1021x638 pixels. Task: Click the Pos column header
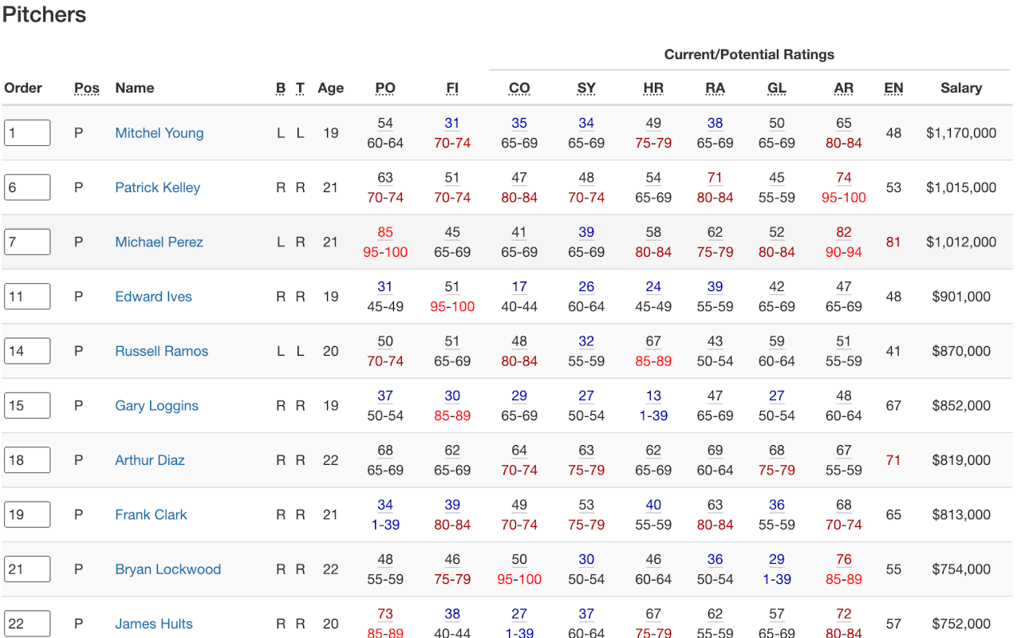(87, 88)
